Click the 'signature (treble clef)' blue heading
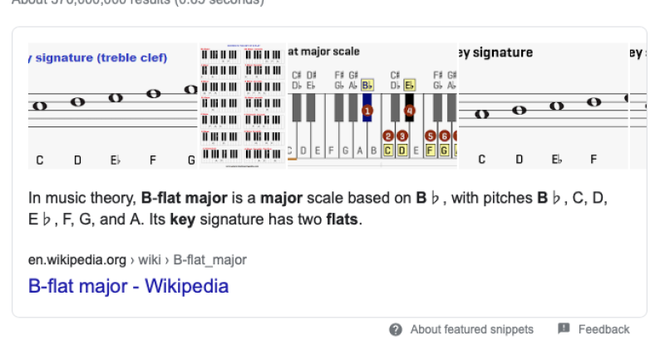This screenshot has width=665, height=350. (x=100, y=57)
